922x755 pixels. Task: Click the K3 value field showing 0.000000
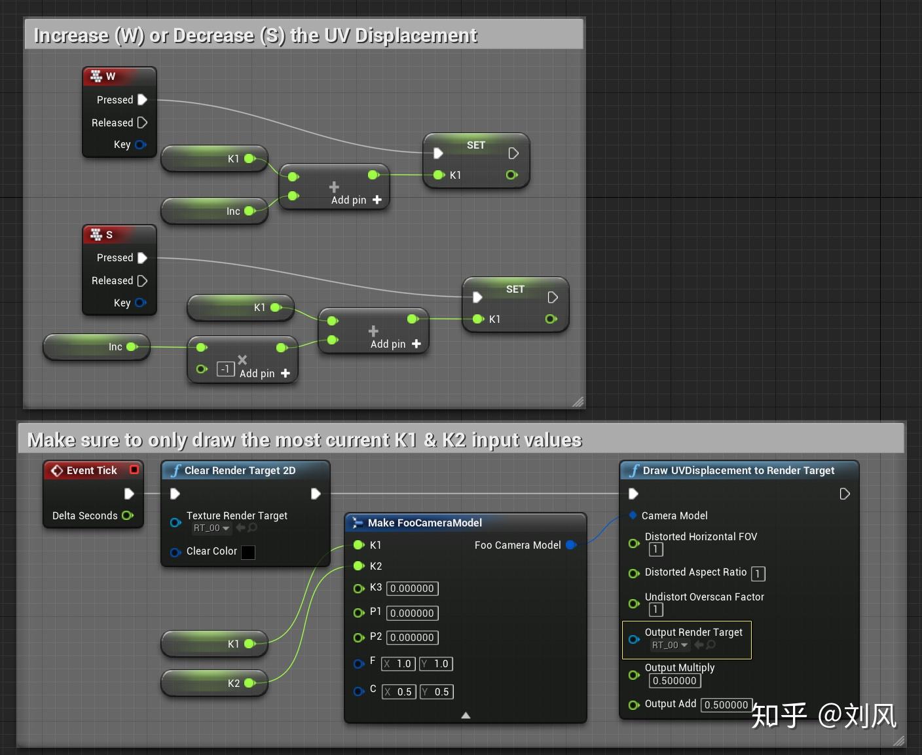click(412, 588)
